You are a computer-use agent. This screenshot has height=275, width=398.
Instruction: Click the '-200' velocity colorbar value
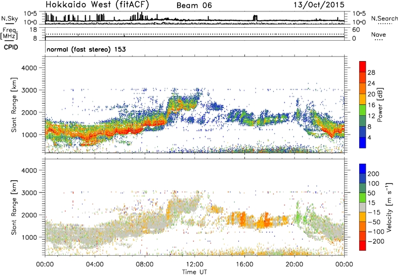376,241
